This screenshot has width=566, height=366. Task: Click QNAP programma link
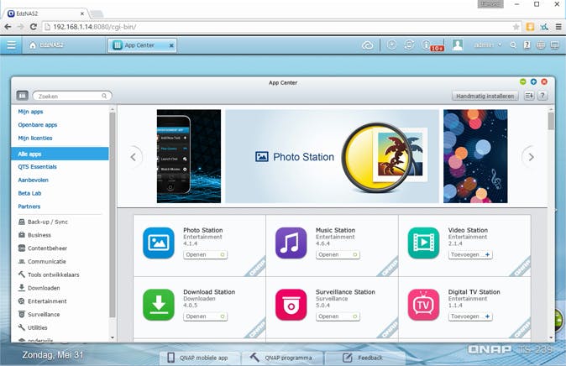(283, 358)
